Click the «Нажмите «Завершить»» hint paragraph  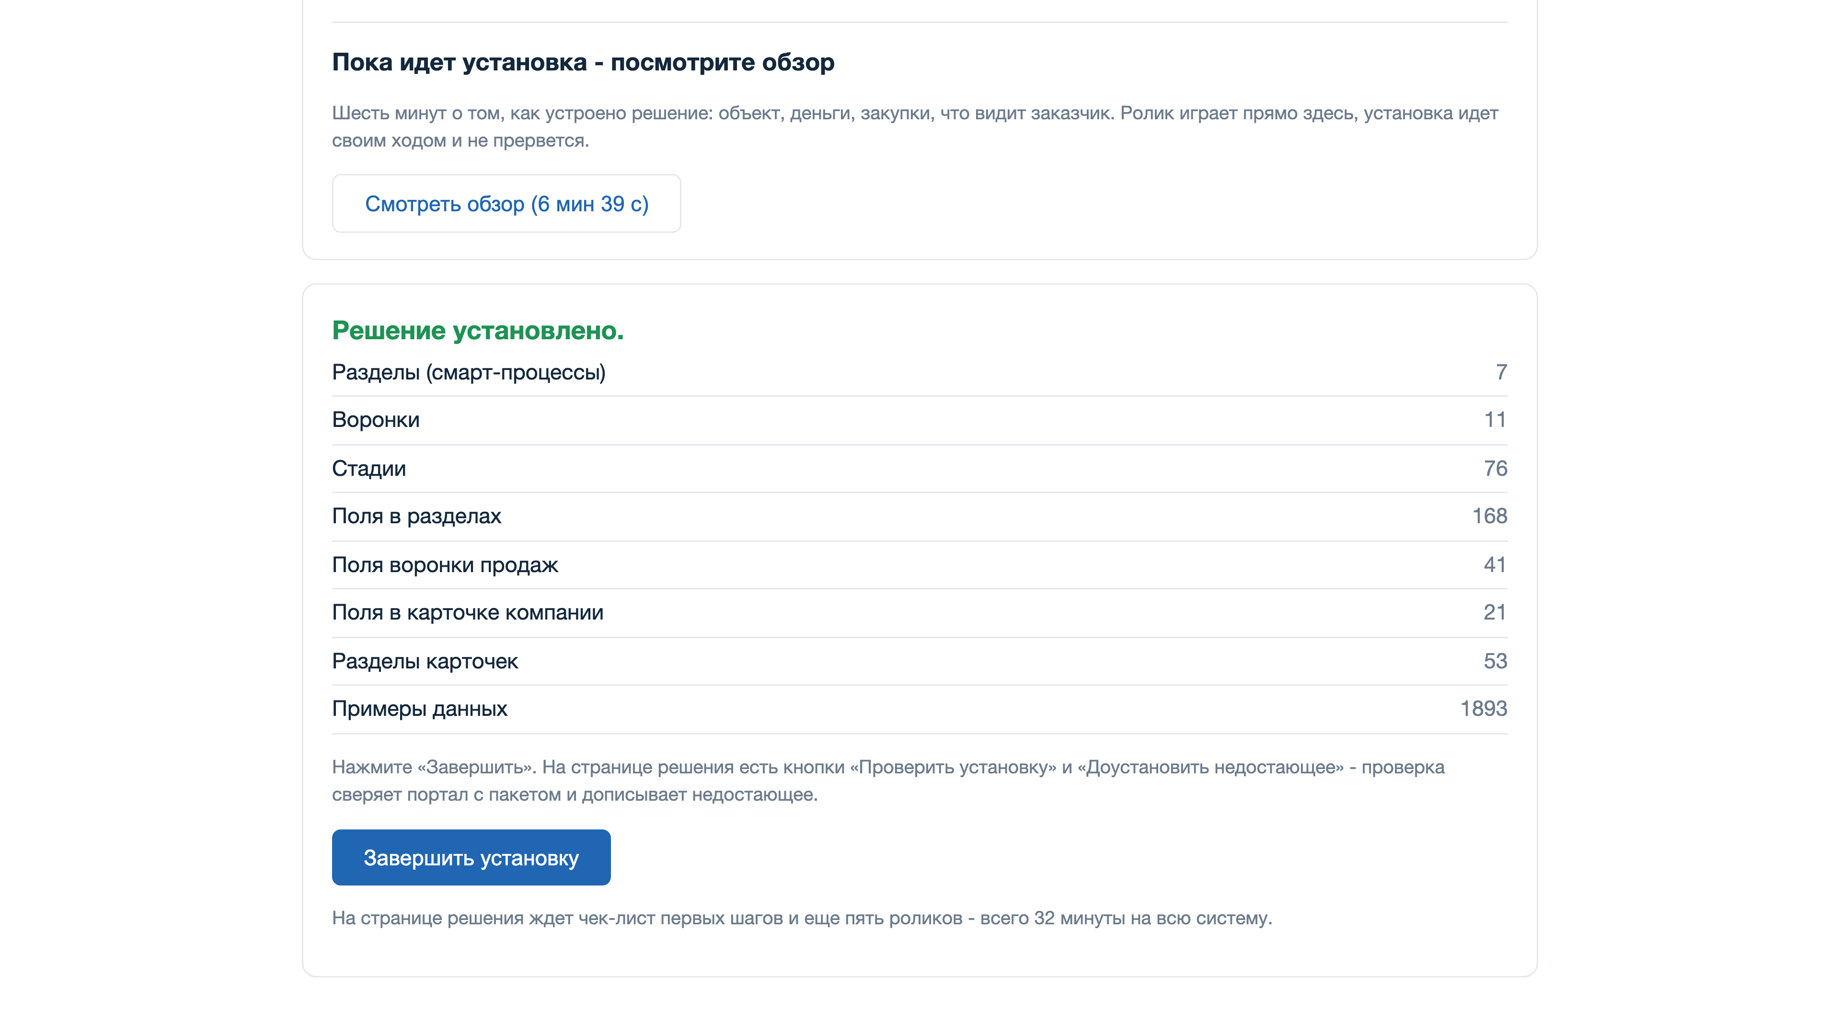pyautogui.click(x=888, y=781)
